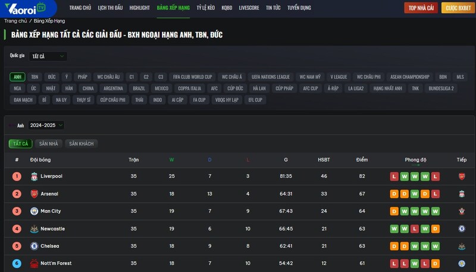Open LIVESCORE menu item
This screenshot has width=476, height=272.
pos(249,8)
